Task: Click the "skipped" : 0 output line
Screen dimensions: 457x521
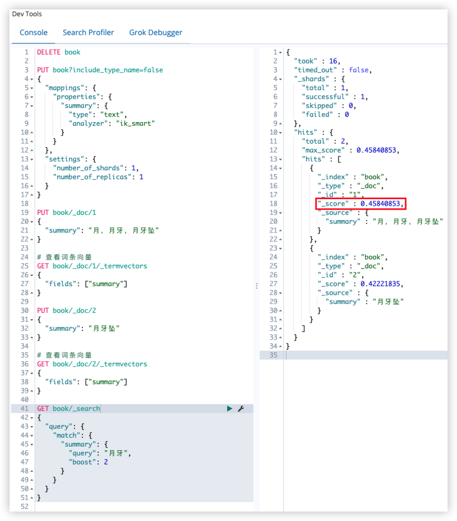Action: pyautogui.click(x=329, y=106)
